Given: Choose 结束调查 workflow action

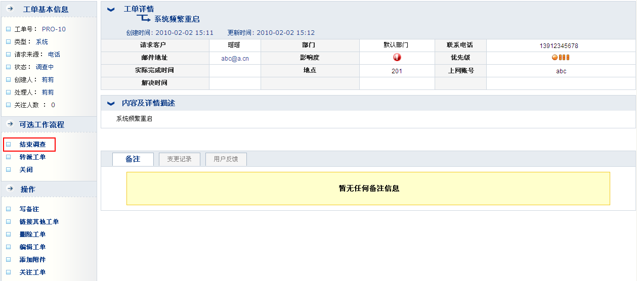Looking at the screenshot, I should [32, 145].
